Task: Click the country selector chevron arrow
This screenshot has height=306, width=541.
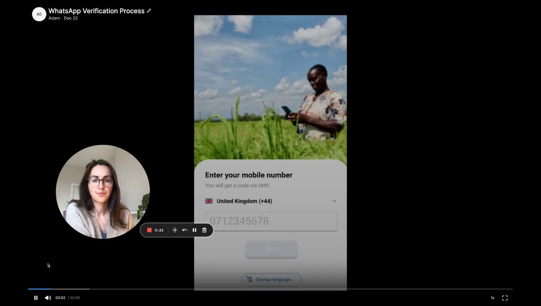Action: tap(334, 201)
